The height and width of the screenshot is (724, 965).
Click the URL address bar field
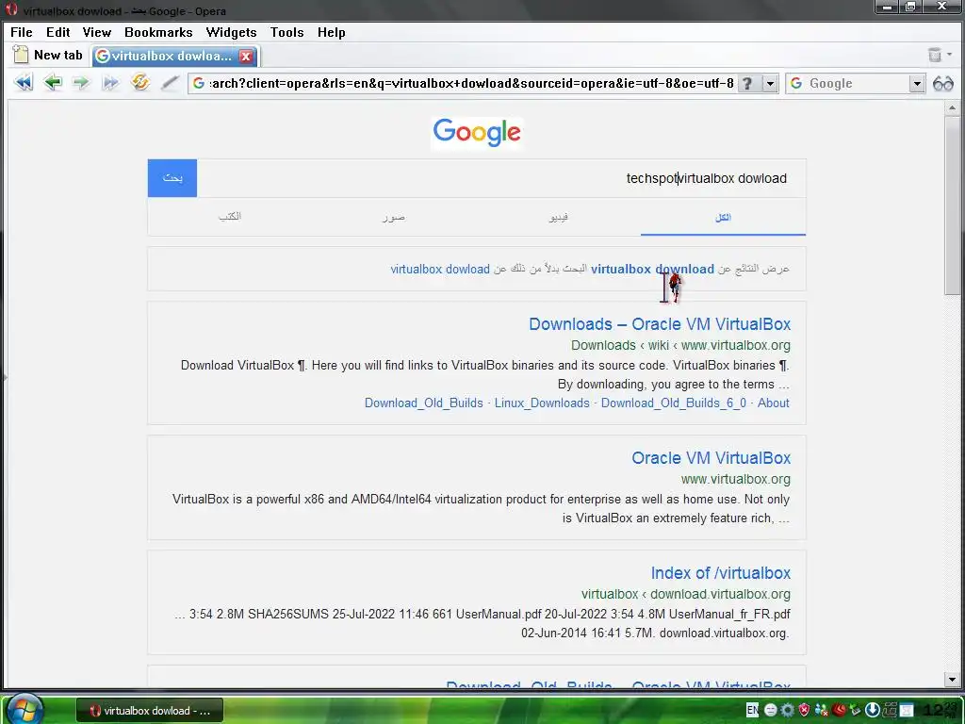tap(471, 83)
